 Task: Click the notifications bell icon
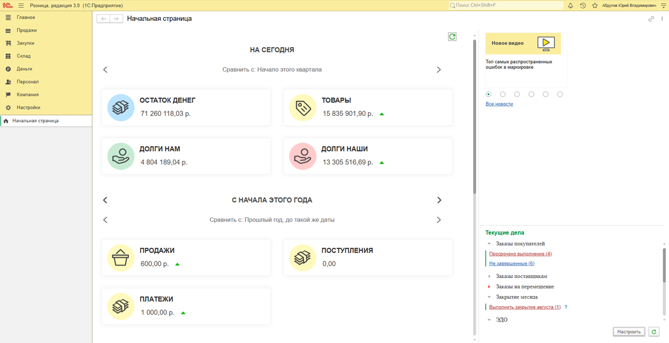point(571,5)
